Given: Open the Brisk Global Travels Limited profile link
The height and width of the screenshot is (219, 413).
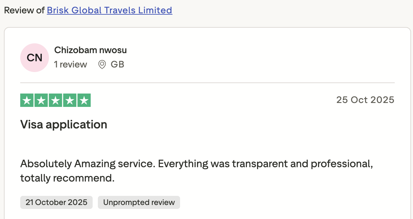Looking at the screenshot, I should pos(109,10).
